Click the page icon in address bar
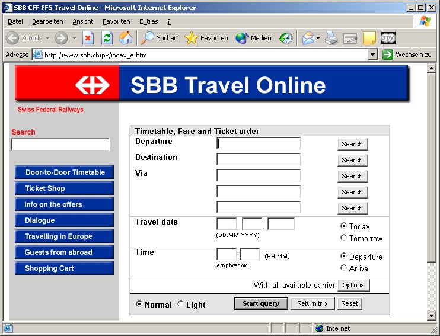440x336 pixels. click(x=37, y=55)
